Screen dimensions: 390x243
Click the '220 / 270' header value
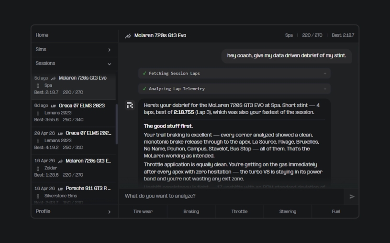pos(312,35)
